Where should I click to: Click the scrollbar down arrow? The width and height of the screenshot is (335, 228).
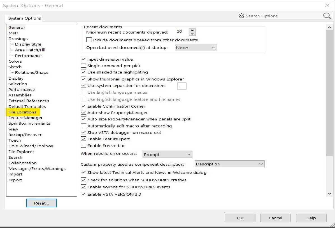329,194
